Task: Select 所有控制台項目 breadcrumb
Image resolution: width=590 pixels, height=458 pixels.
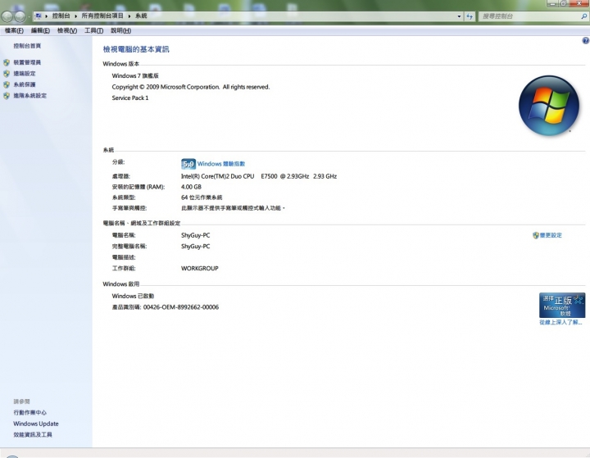Action: (102, 16)
